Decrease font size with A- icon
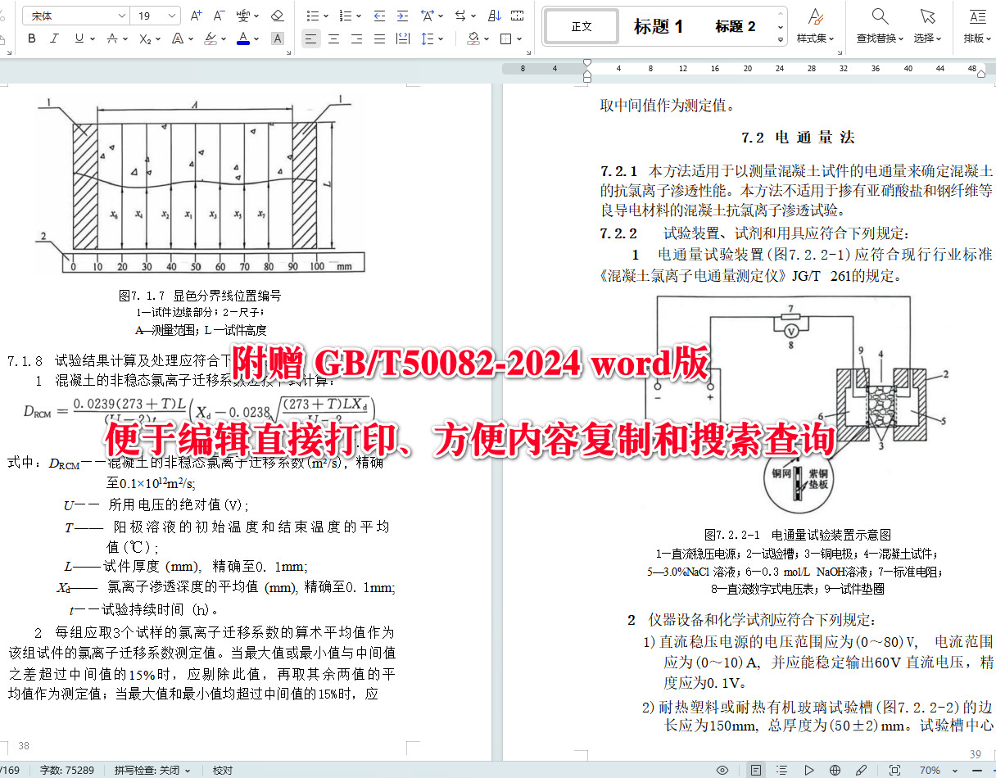Screen dimensions: 996x778 coord(219,16)
